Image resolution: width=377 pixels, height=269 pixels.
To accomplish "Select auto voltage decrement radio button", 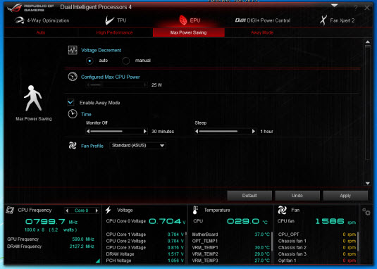I will tap(89, 61).
